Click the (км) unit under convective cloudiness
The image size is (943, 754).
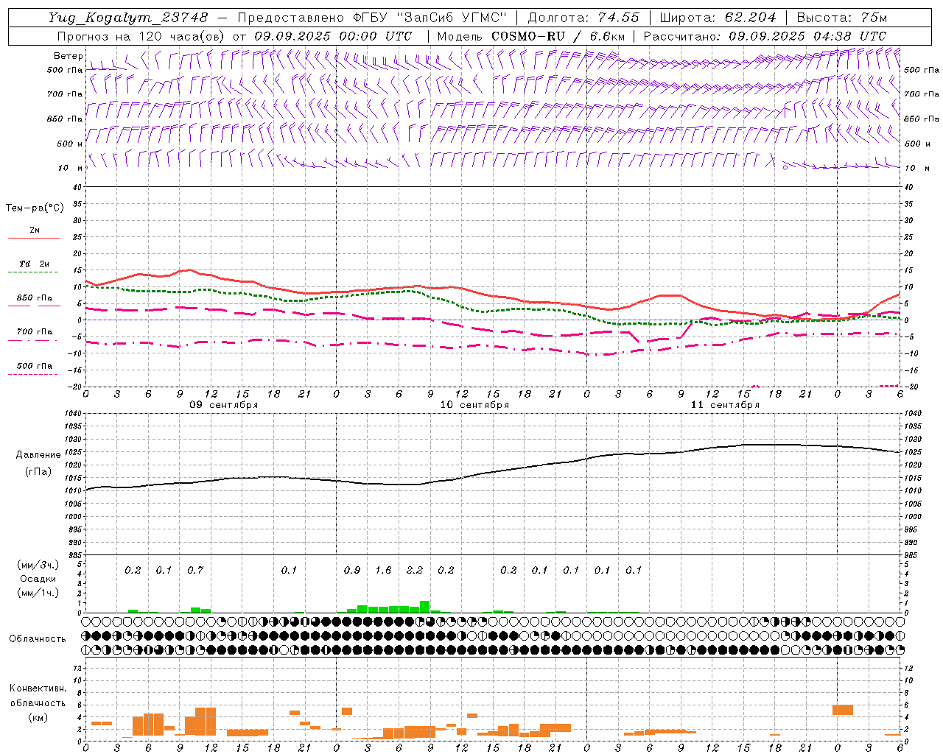(38, 717)
